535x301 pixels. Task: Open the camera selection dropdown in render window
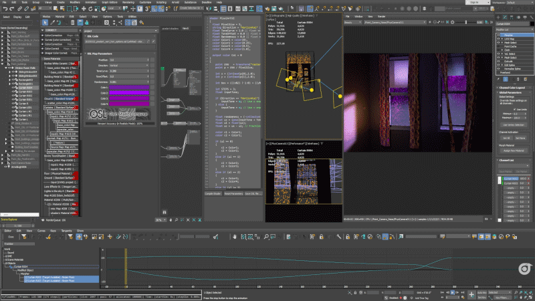coord(395,22)
